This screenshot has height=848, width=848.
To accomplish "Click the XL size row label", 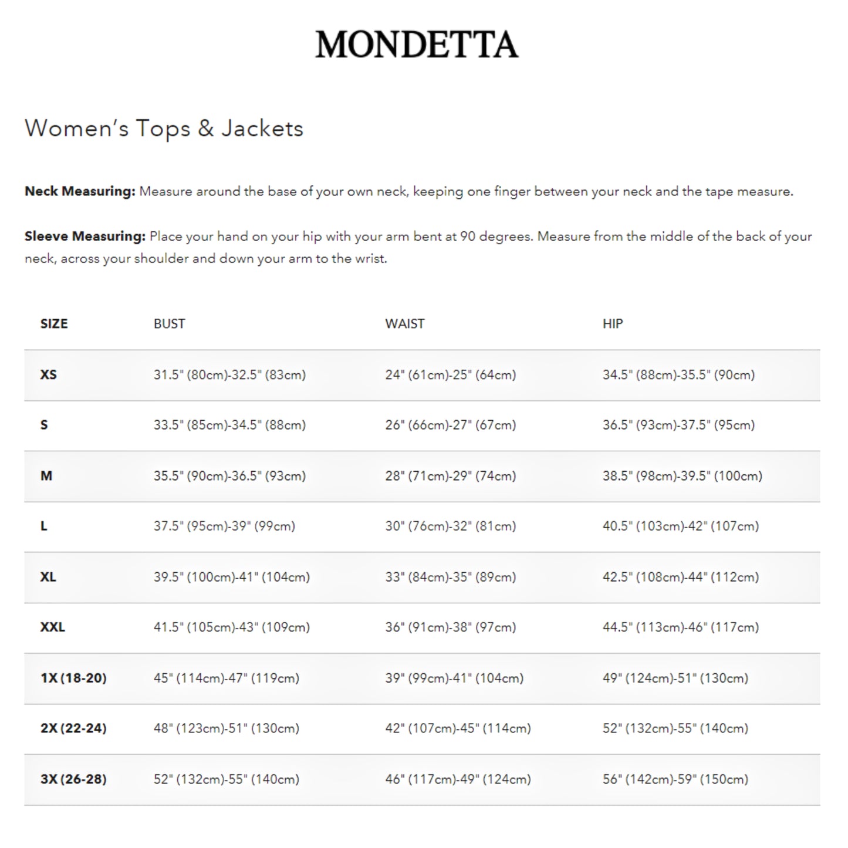I will pyautogui.click(x=48, y=577).
